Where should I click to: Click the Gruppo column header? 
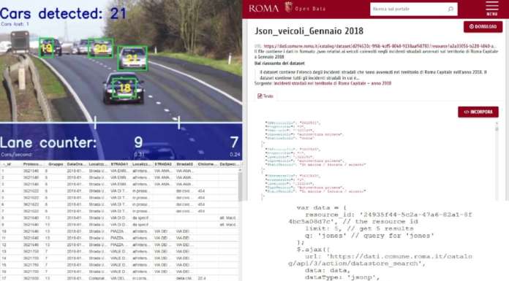point(56,164)
